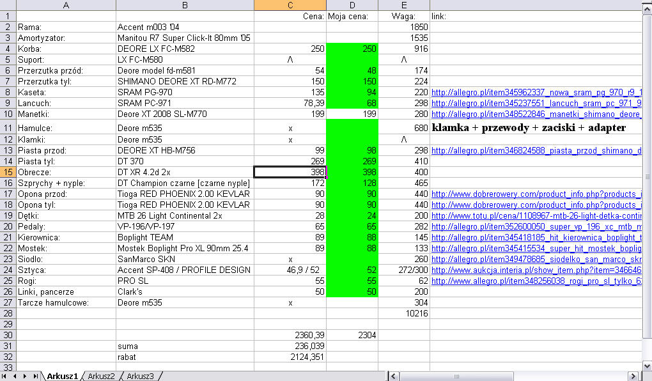Click horizontal scrollbar right arrow
Image resolution: width=652 pixels, height=381 pixels.
pyautogui.click(x=633, y=376)
